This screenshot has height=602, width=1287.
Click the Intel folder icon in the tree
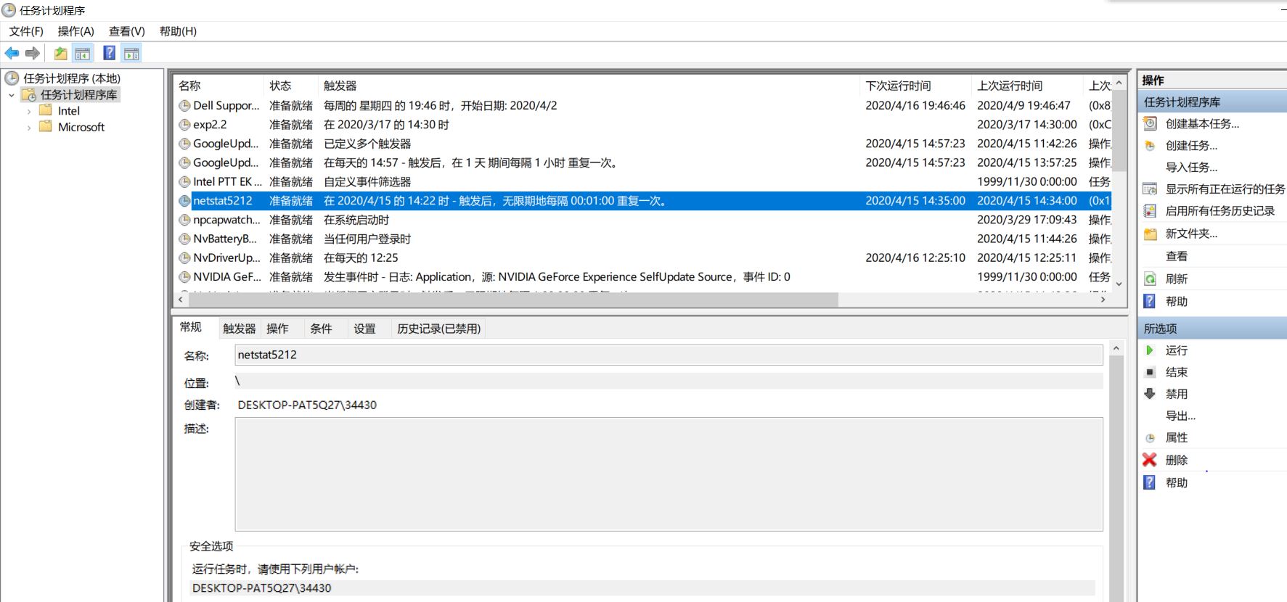[x=46, y=110]
